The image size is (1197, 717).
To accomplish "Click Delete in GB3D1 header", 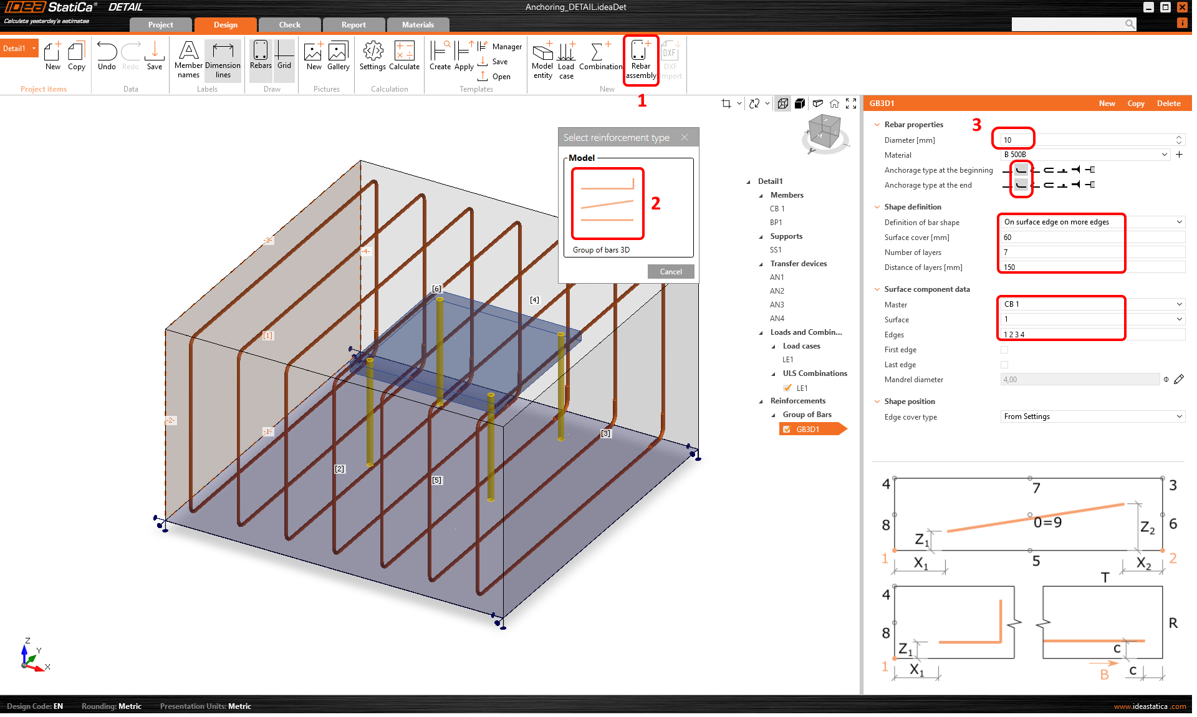I will click(x=1168, y=103).
